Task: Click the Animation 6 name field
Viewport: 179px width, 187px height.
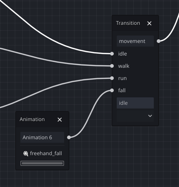Action: coord(42,137)
